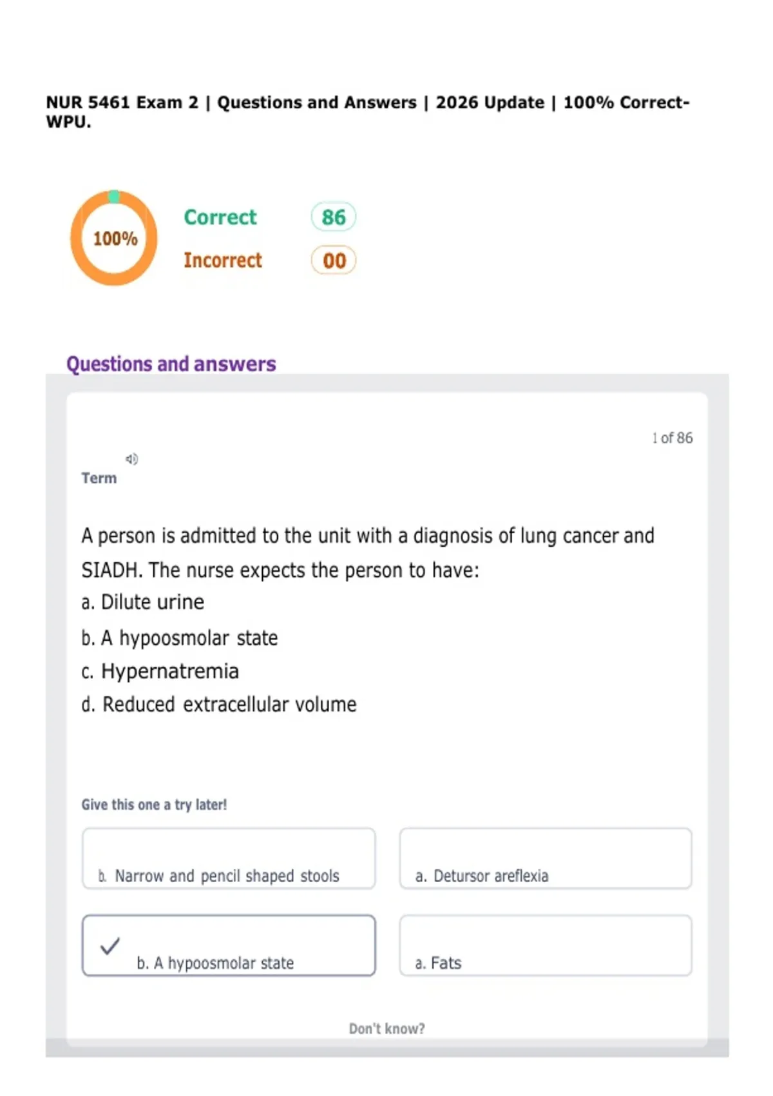Choose 'Narrow and pencil shaped stools' option
Image resolution: width=773 pixels, height=1096 pixels.
point(229,858)
